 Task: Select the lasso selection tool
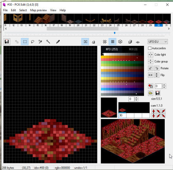coord(32,42)
